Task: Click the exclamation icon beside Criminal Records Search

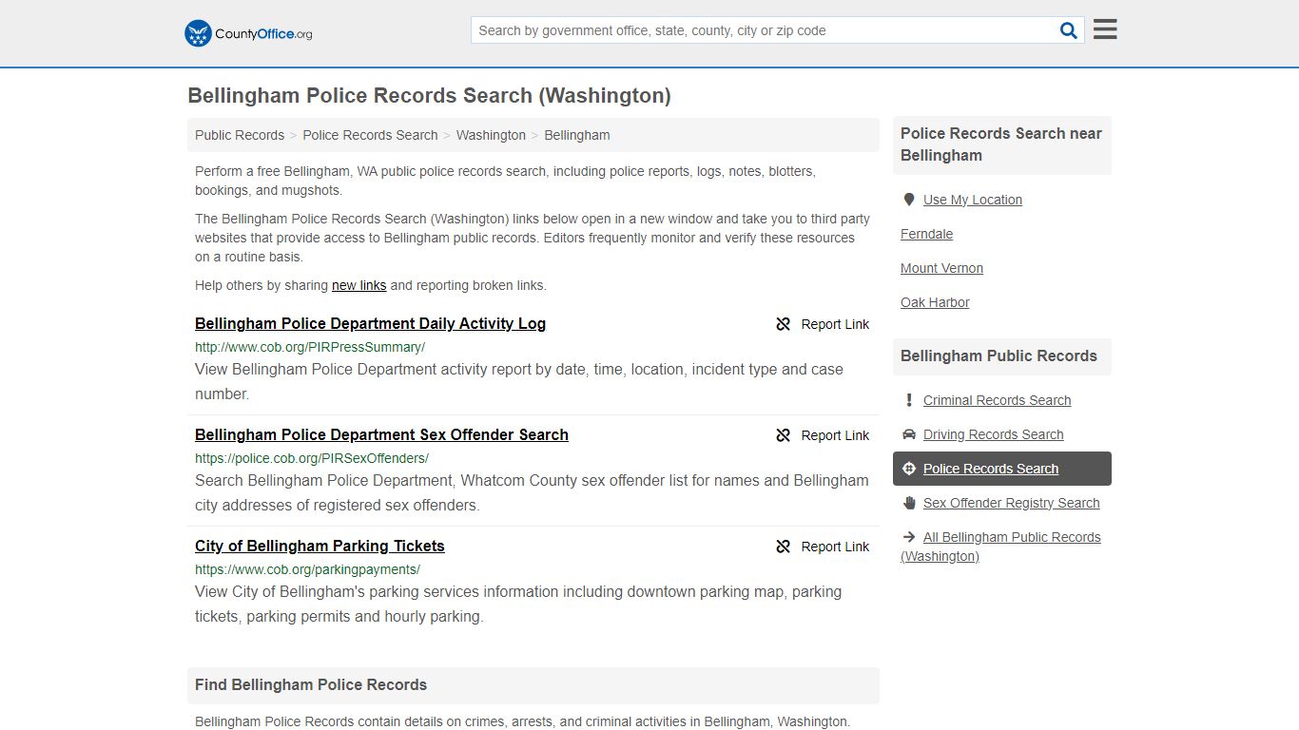Action: (x=909, y=400)
